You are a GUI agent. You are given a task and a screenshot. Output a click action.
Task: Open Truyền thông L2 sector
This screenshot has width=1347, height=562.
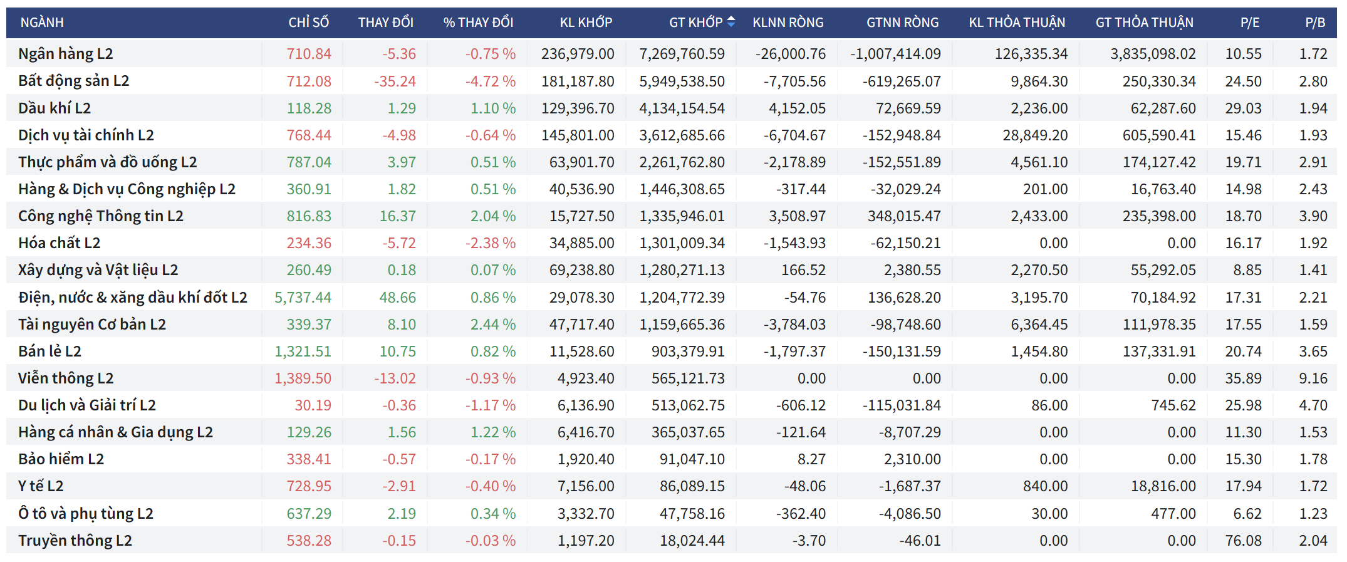[x=75, y=541]
